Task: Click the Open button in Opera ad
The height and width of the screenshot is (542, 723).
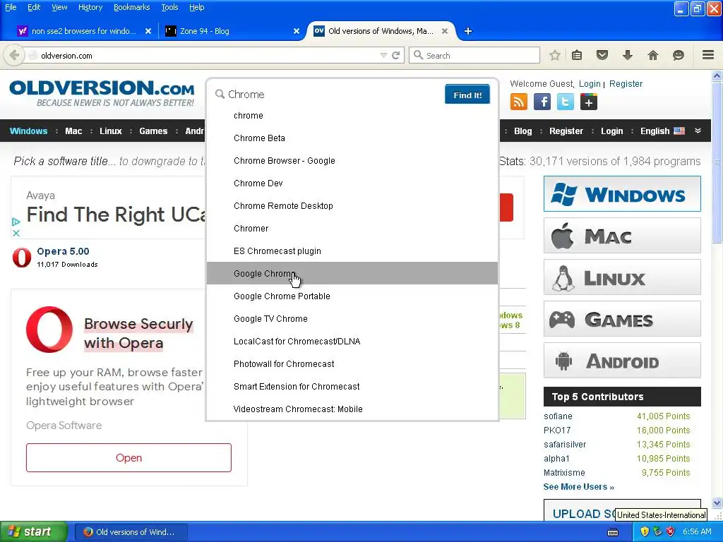Action: (129, 457)
